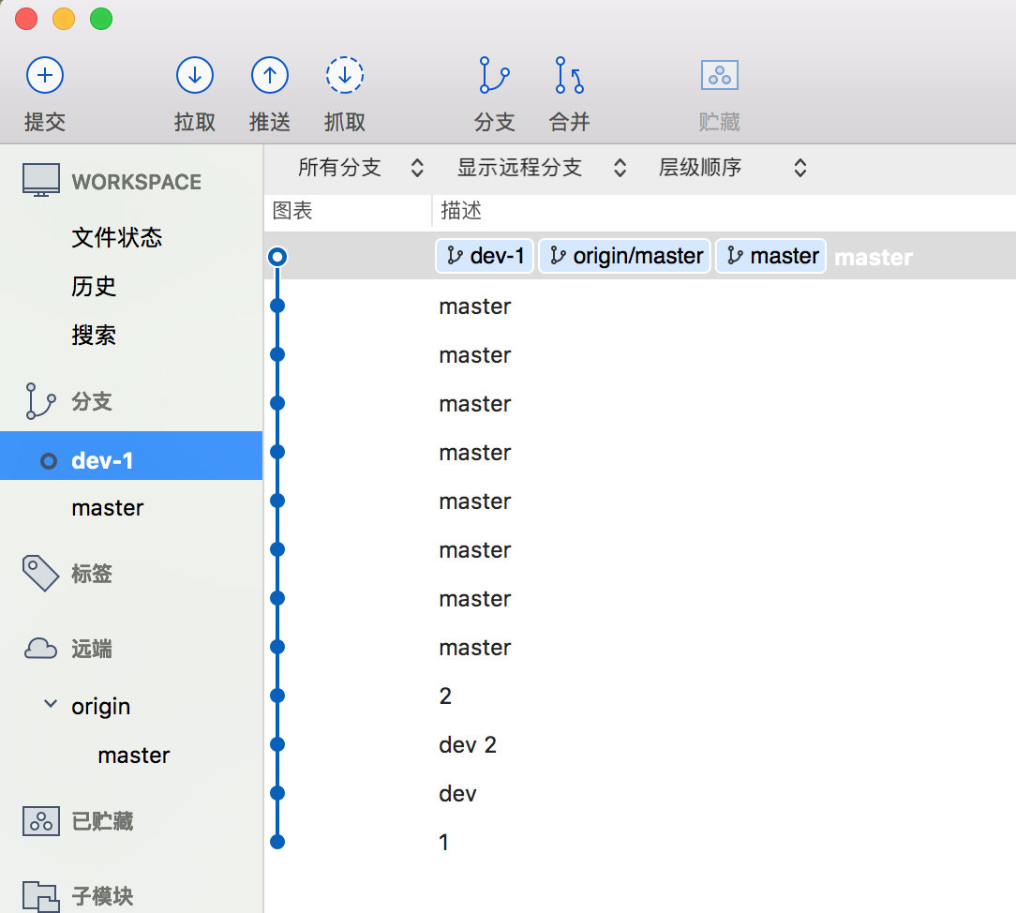Click the 标签 tag icon in sidebar

click(x=40, y=574)
